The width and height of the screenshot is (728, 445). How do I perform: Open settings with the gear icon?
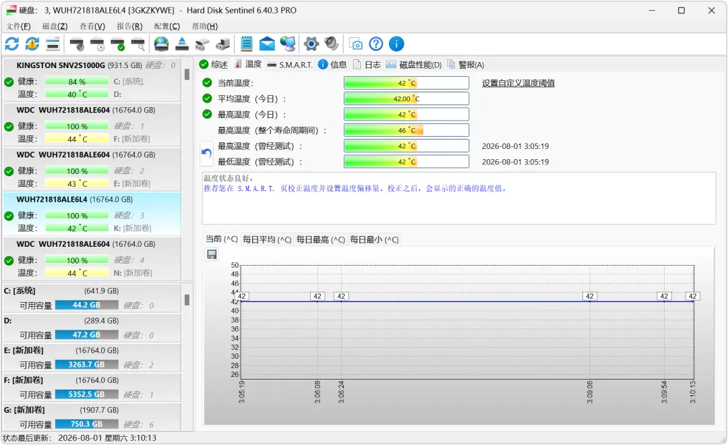[x=311, y=44]
